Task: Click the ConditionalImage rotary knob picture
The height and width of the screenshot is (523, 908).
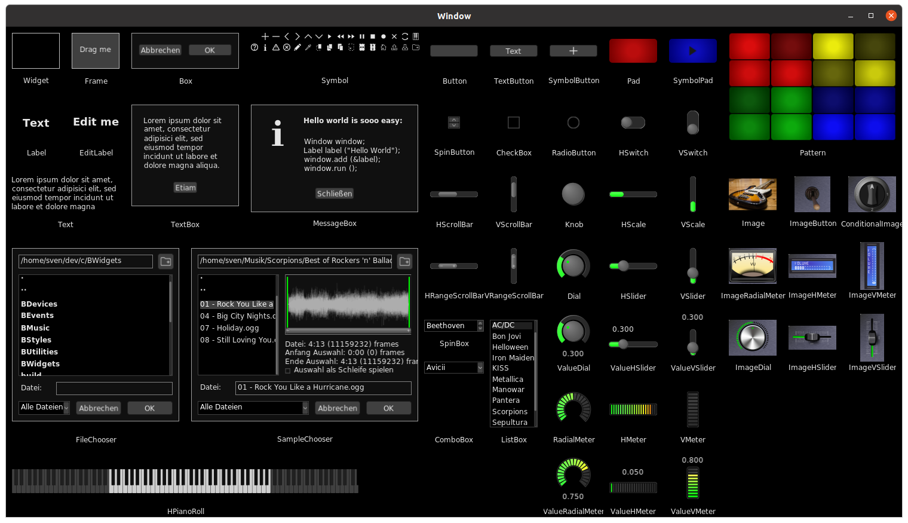Action: coord(872,194)
